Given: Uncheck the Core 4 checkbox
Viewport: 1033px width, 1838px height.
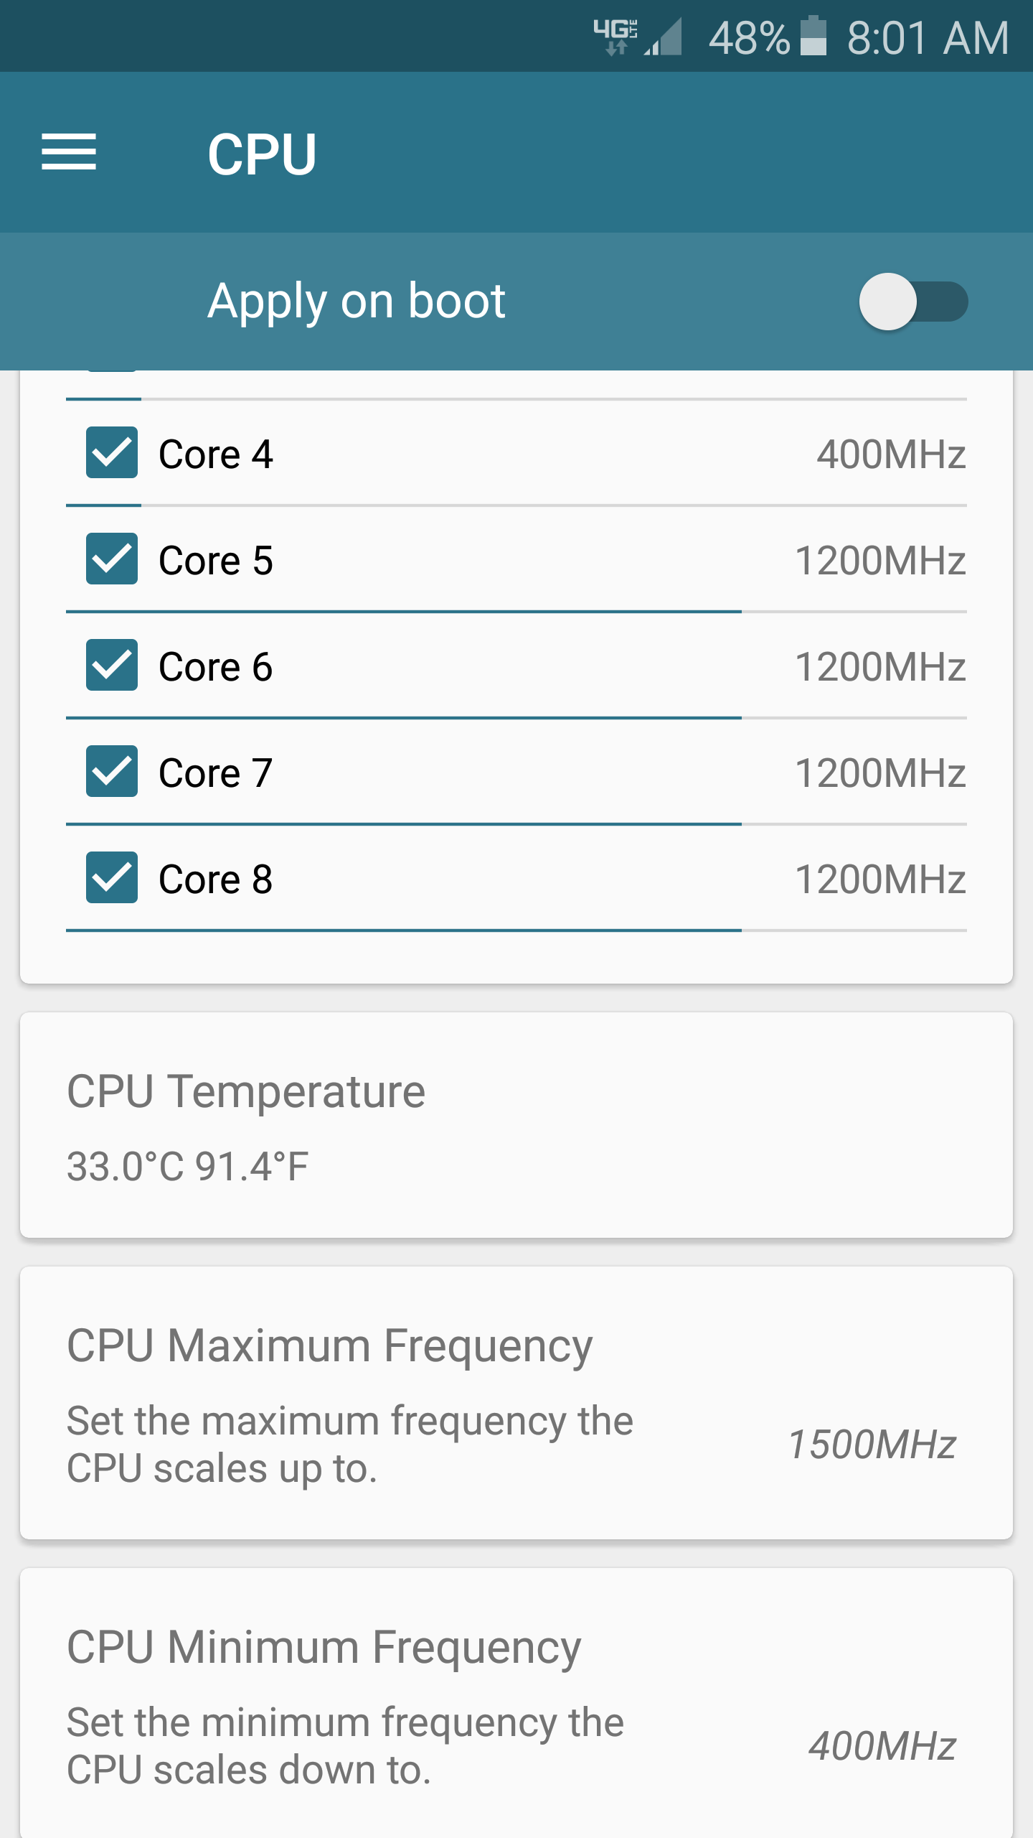Looking at the screenshot, I should point(112,453).
